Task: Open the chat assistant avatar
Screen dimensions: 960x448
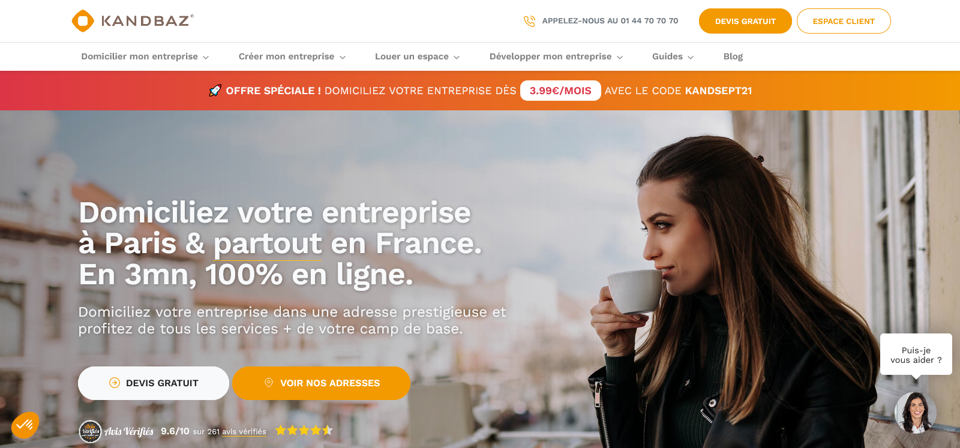Action: [x=916, y=413]
